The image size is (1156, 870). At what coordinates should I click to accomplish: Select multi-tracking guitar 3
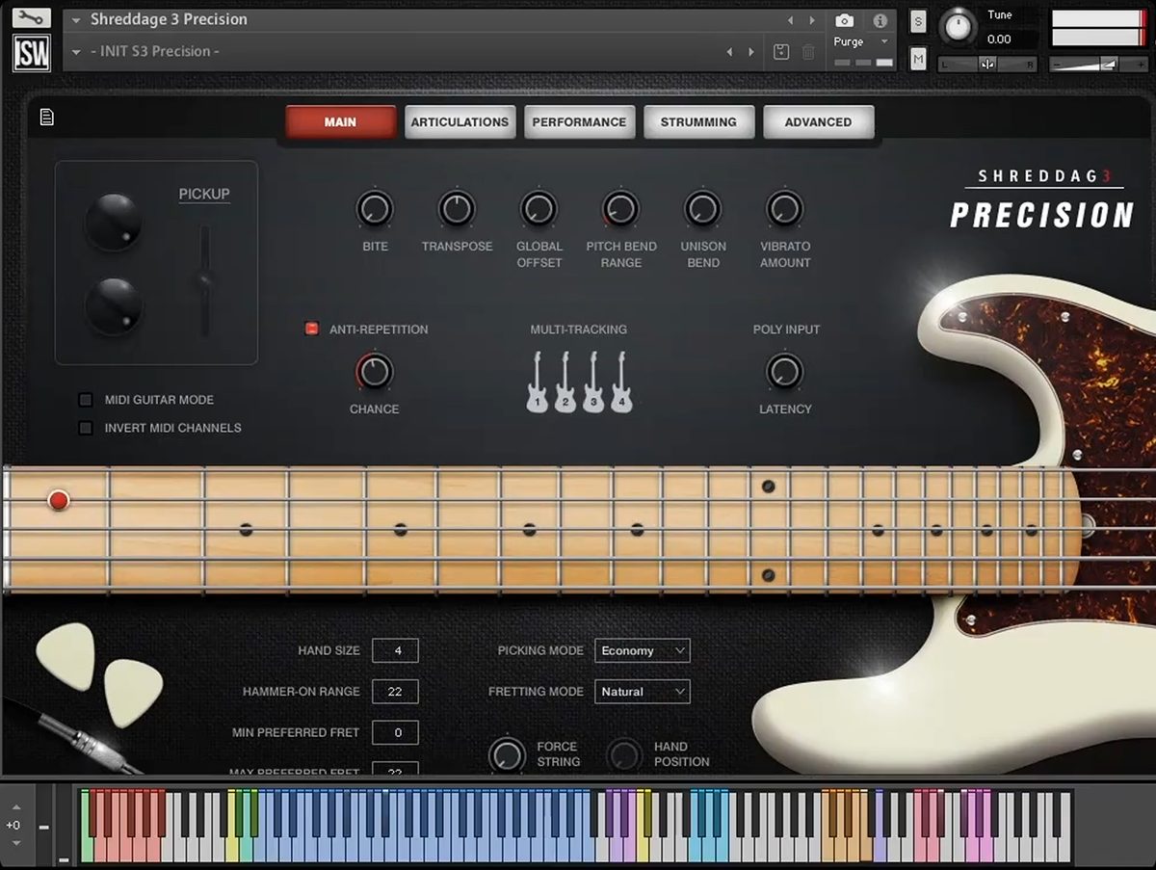coord(593,382)
